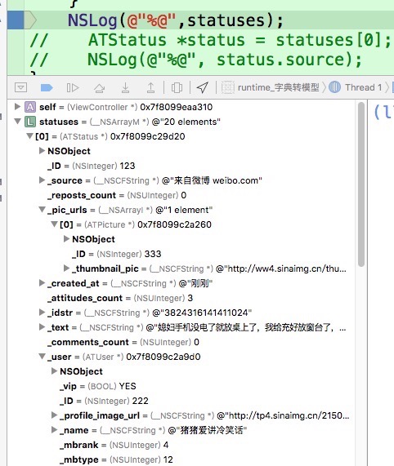Toggle breakpoints activation icon
Viewport: 394px width, 466px height.
[47, 87]
